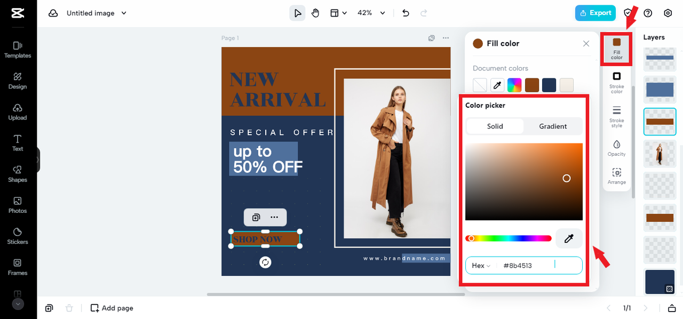Open the Upload panel

coord(18,111)
